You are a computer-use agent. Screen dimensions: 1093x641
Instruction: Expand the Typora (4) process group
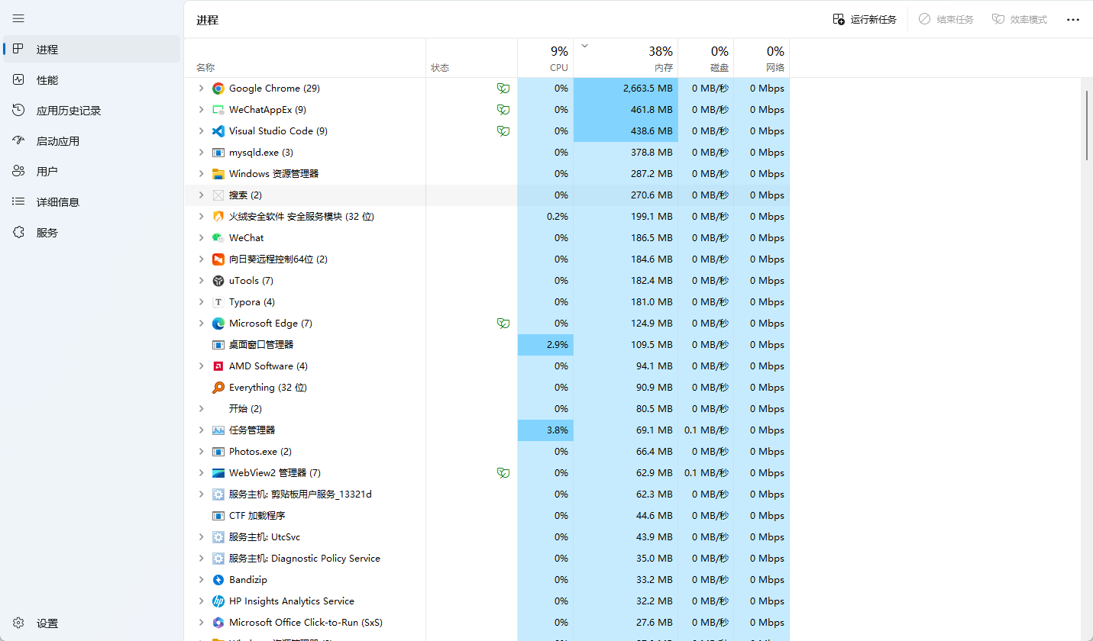(x=201, y=302)
